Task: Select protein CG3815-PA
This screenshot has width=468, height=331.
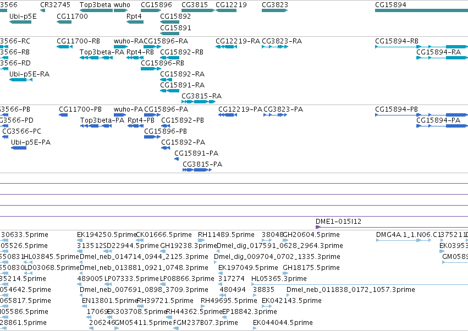Action: click(197, 170)
